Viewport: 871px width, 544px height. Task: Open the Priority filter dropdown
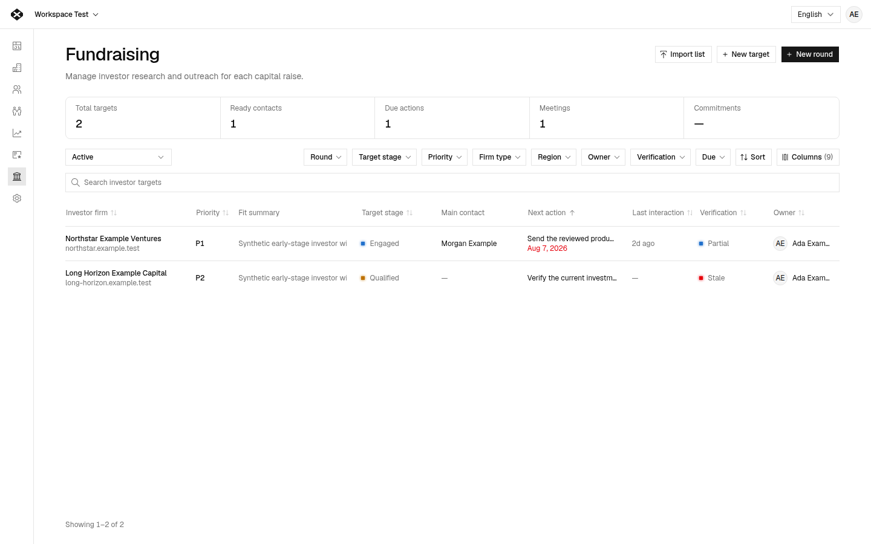click(445, 157)
